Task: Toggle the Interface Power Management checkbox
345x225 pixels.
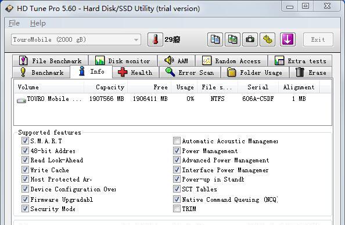Action: [177, 170]
